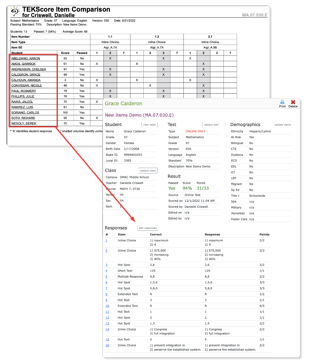Image resolution: width=309 pixels, height=362 pixels.
Task: Open student WESOLY, DEREK link
Action: point(24,123)
